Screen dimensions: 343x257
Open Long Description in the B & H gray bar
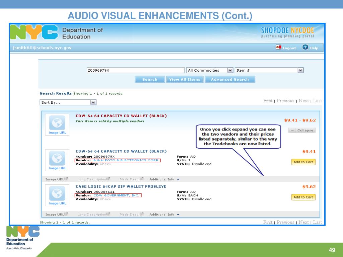[x=94, y=179]
